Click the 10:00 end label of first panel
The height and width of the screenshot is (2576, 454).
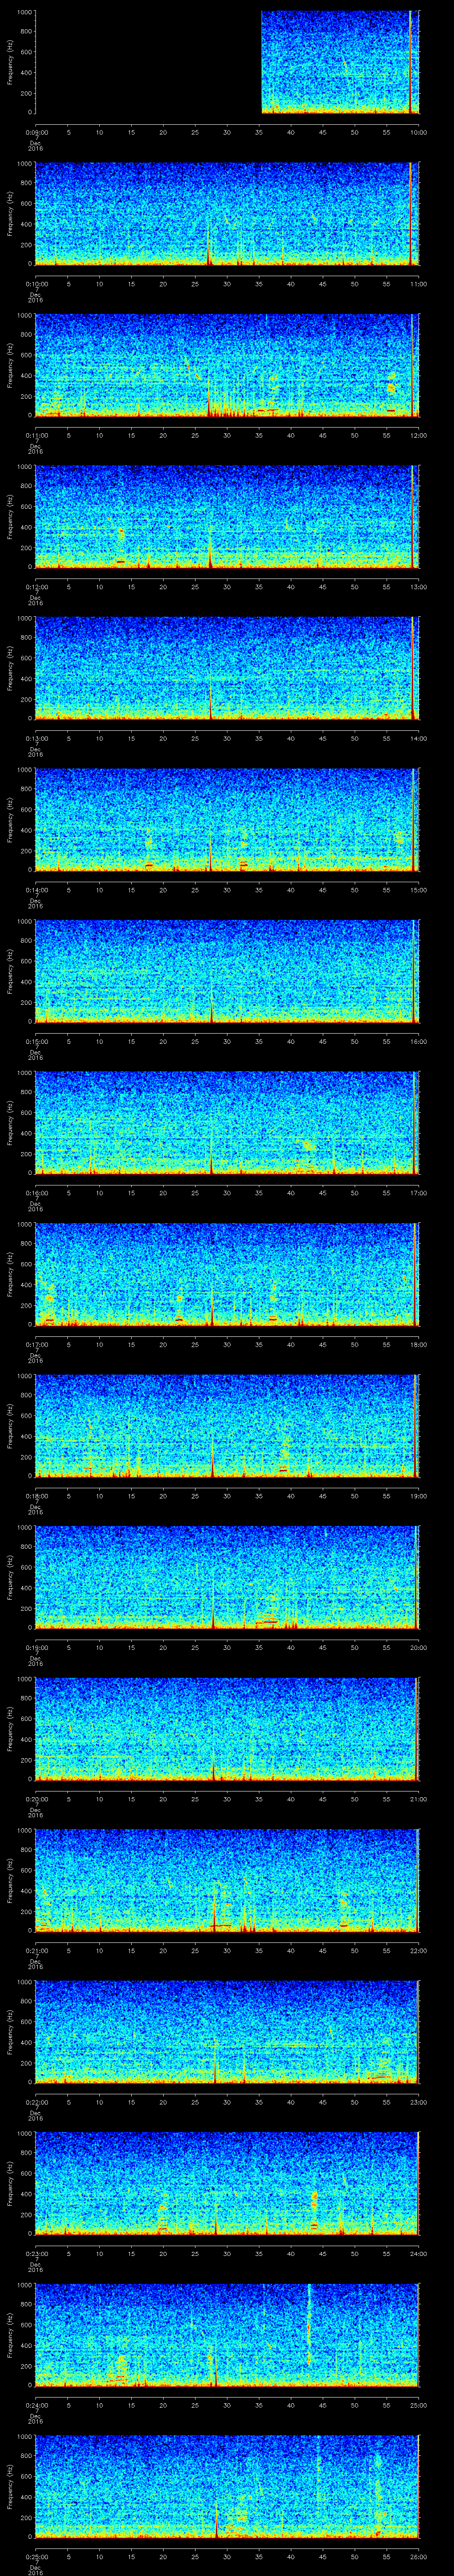pos(418,132)
